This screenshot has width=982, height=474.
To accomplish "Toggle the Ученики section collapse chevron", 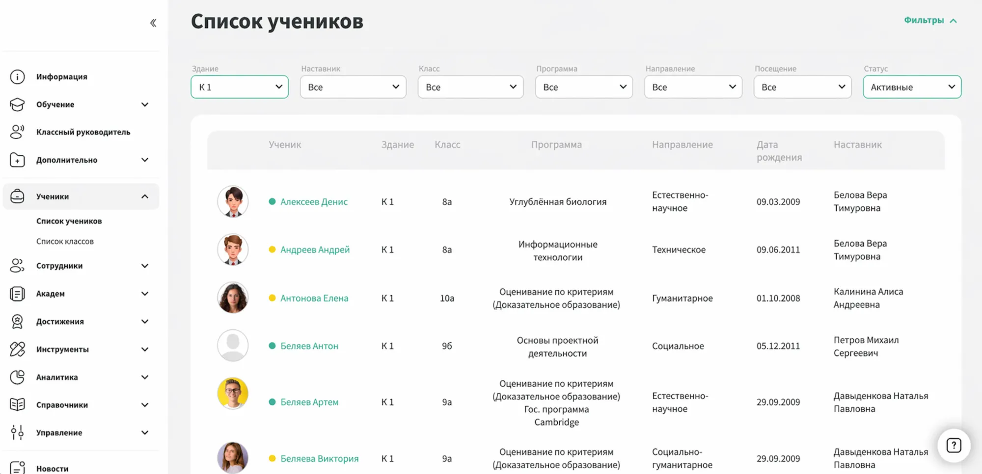I will click(144, 196).
